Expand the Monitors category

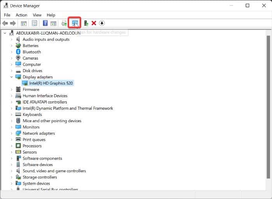point(12,127)
